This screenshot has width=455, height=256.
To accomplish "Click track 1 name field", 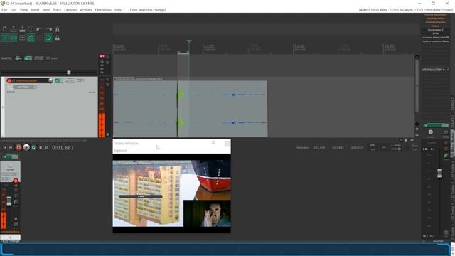I will click(30, 80).
